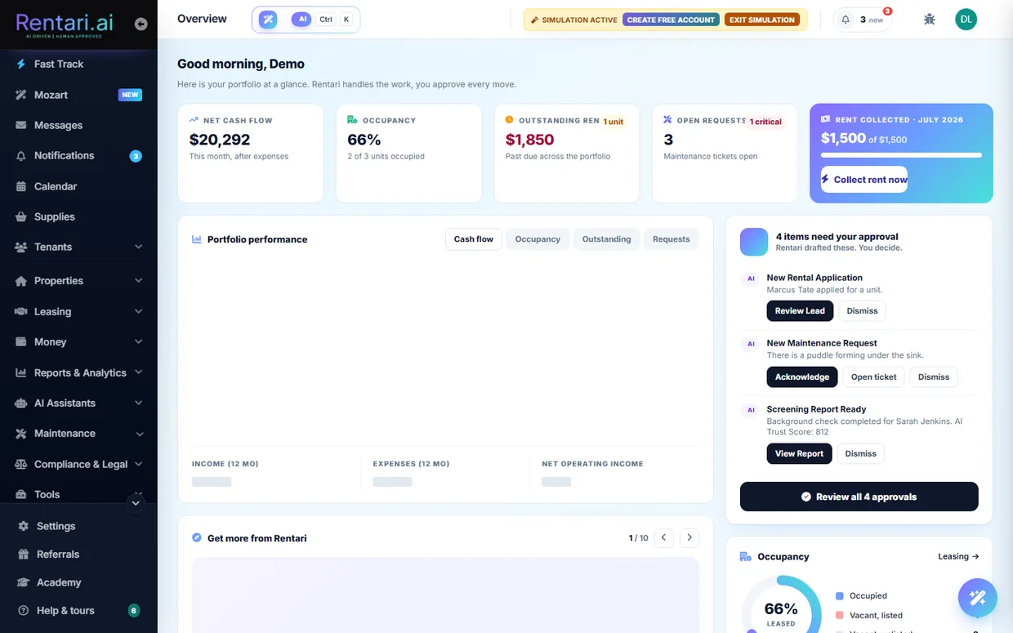1013x633 pixels.
Task: Expand the Properties submenu chevron
Action: 138,281
